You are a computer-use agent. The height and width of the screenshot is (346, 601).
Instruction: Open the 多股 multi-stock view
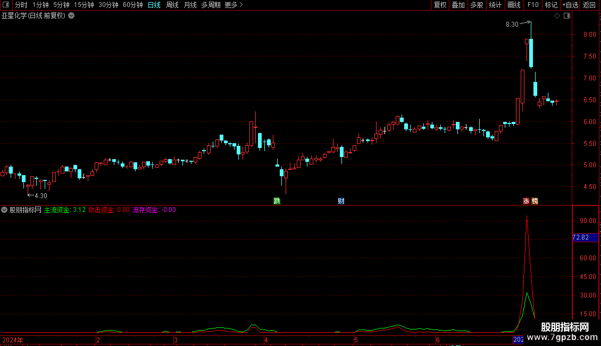click(x=477, y=5)
